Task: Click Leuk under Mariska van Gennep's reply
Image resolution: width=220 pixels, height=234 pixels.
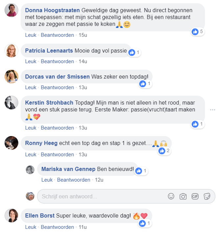Action: [x=47, y=180]
